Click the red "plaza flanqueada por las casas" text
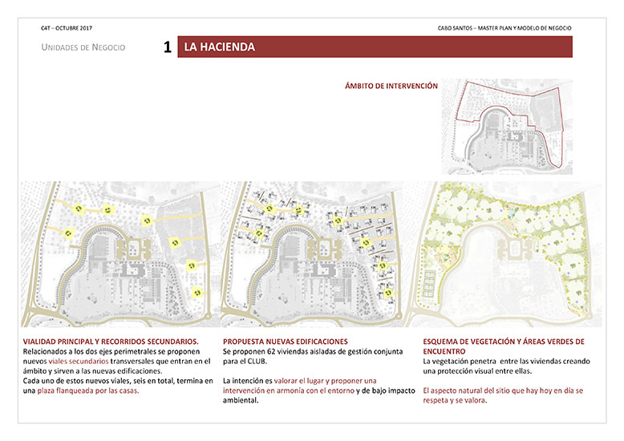This screenshot has width=624, height=441. [88, 390]
